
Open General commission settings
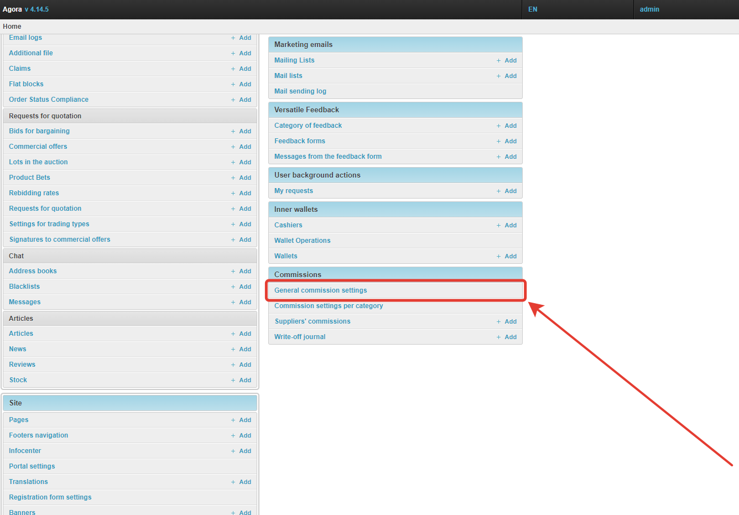[x=320, y=290]
